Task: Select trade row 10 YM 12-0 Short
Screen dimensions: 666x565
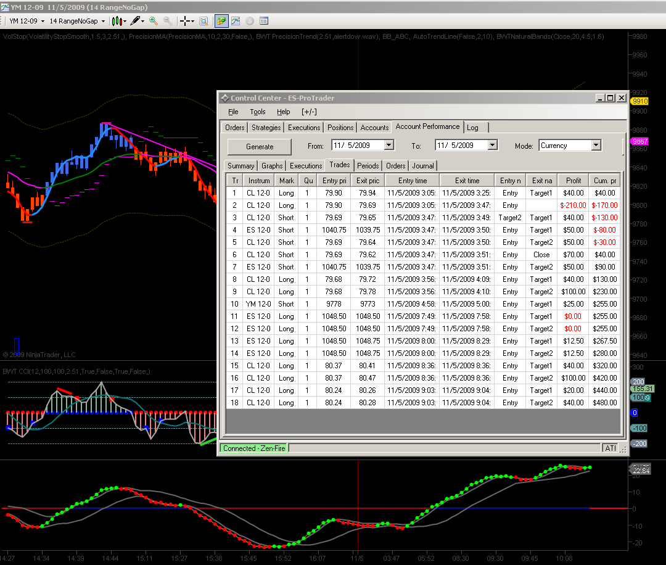Action: [x=423, y=303]
